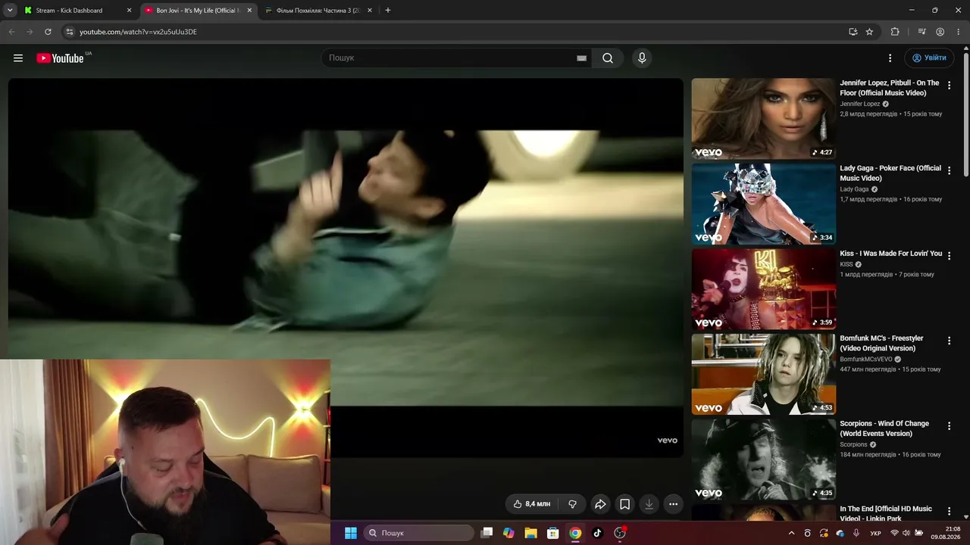The height and width of the screenshot is (545, 970).
Task: Close the Stream - Kick Dashboard tab
Action: (129, 11)
